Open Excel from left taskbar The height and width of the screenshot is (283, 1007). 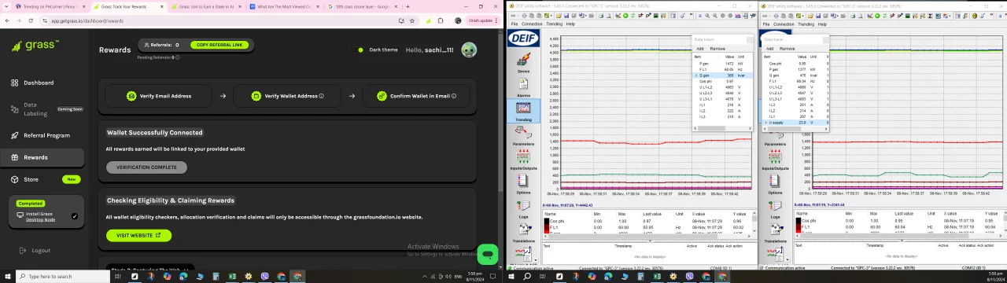(232, 276)
